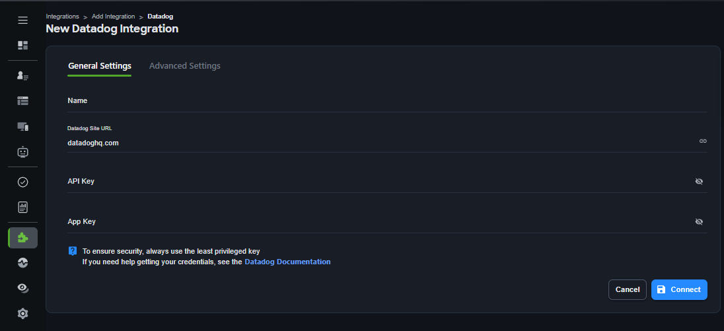Screen dimensions: 724x331
Task: Click the eye monitoring sidebar icon
Action: coord(22,288)
